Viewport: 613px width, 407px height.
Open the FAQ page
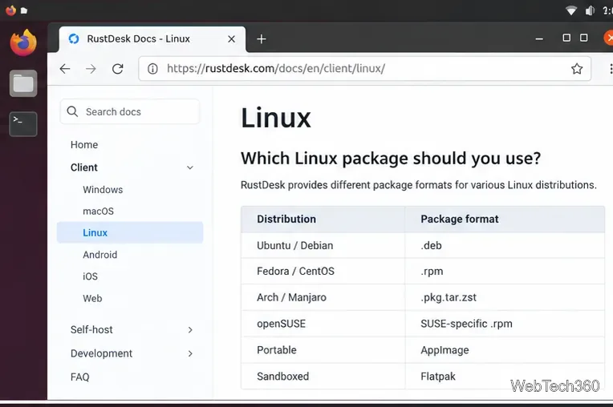(x=79, y=377)
